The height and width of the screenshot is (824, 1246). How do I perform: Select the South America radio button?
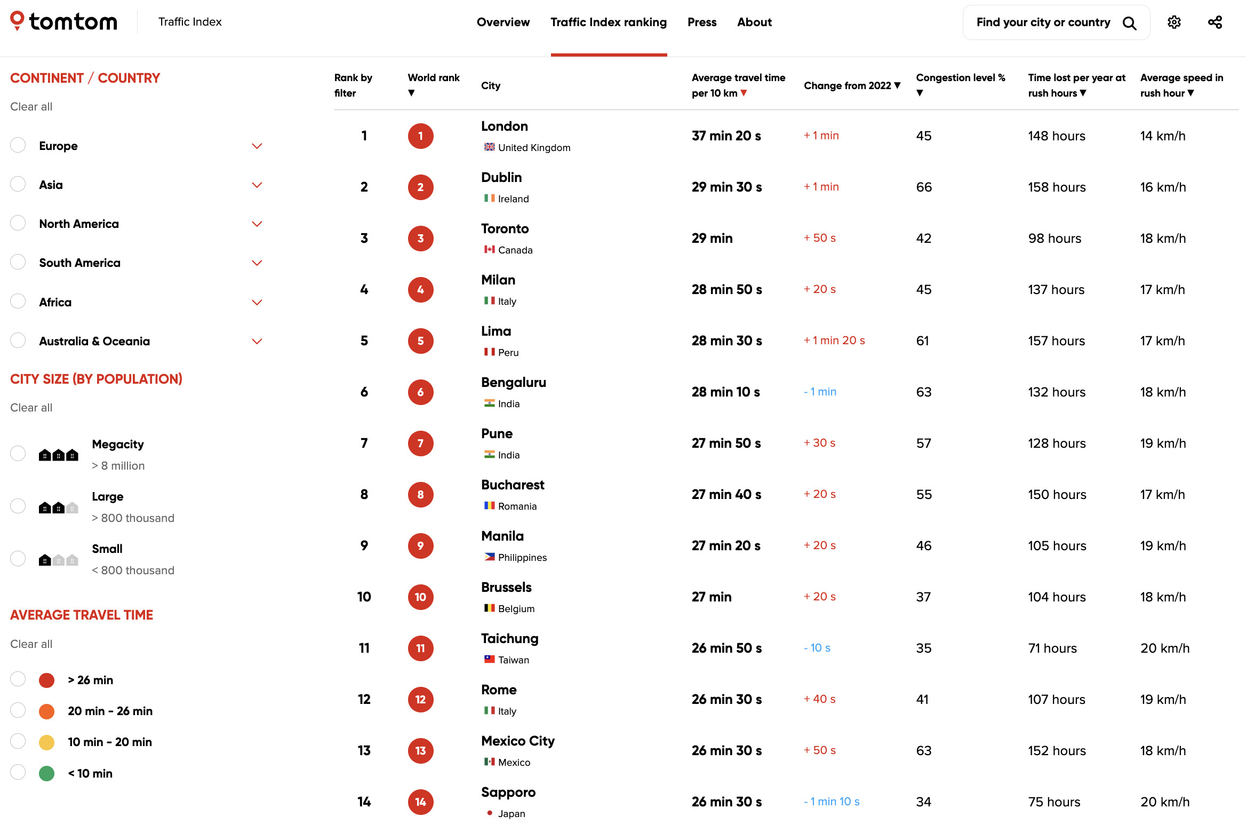18,262
